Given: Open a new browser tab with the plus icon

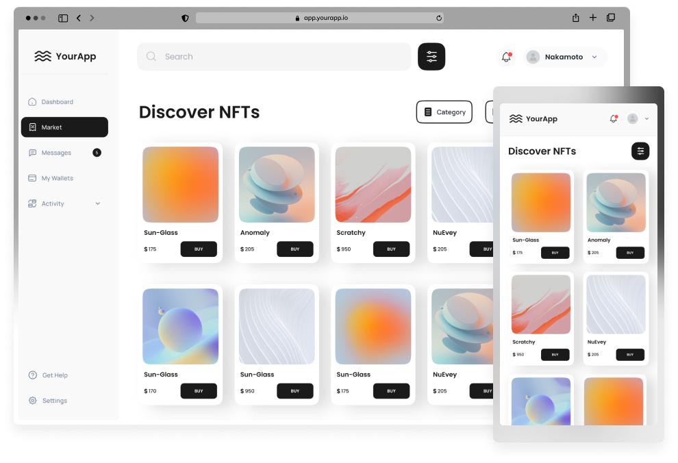Looking at the screenshot, I should [x=593, y=18].
